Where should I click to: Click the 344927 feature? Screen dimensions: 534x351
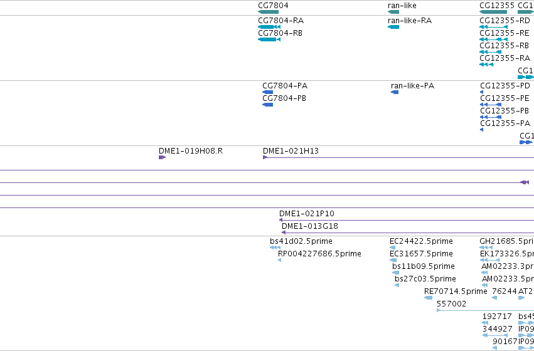[x=495, y=336]
